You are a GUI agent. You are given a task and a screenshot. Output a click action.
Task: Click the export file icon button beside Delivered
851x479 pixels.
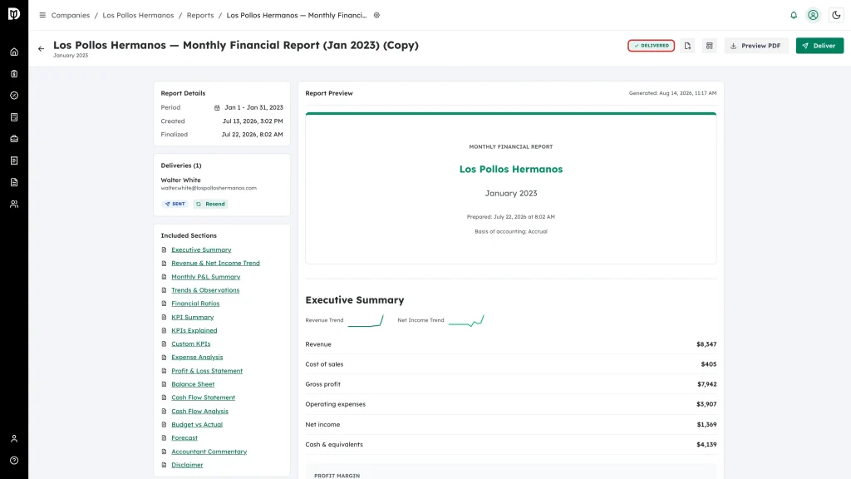coord(687,46)
